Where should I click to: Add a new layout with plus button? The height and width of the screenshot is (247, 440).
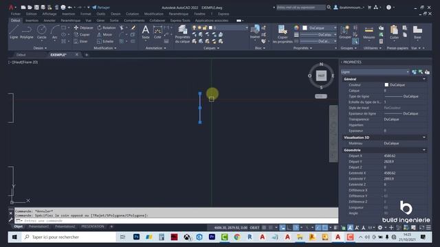click(x=111, y=226)
